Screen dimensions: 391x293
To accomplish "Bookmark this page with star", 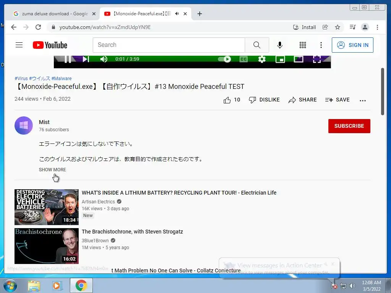I will click(338, 27).
